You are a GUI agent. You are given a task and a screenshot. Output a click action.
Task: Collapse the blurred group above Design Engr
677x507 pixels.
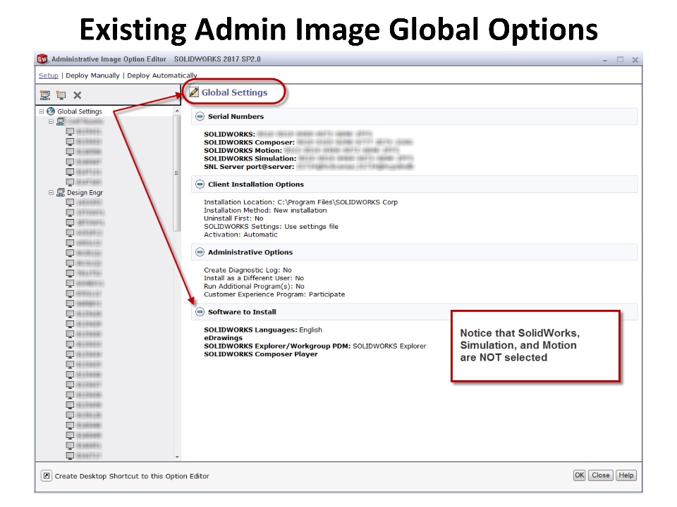coord(51,122)
